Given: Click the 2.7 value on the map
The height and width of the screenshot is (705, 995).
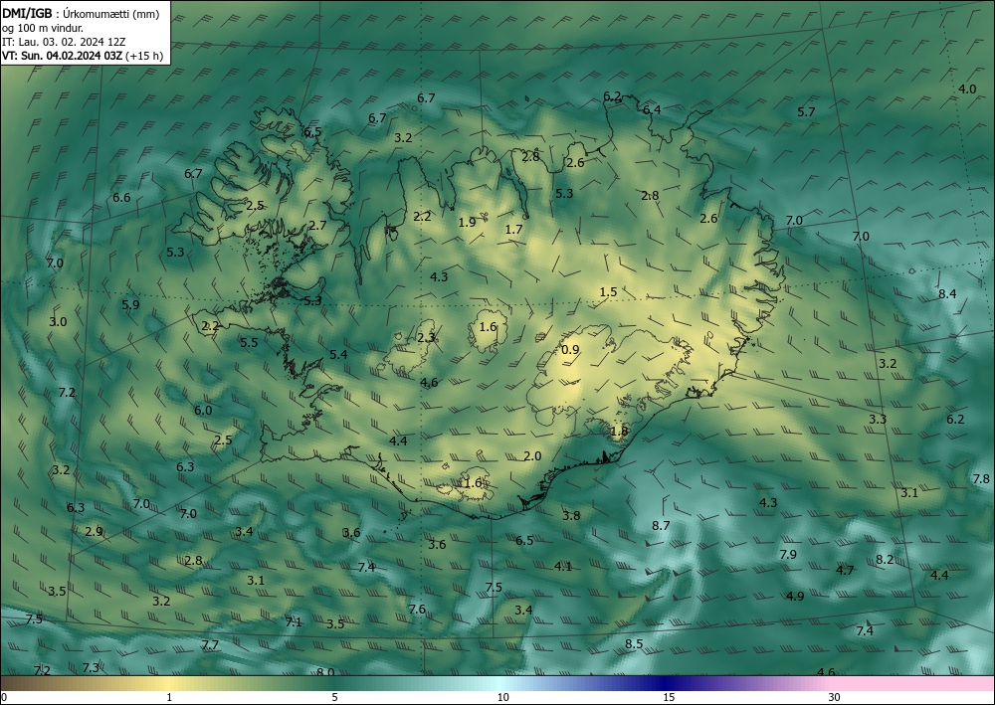Looking at the screenshot, I should 317,225.
